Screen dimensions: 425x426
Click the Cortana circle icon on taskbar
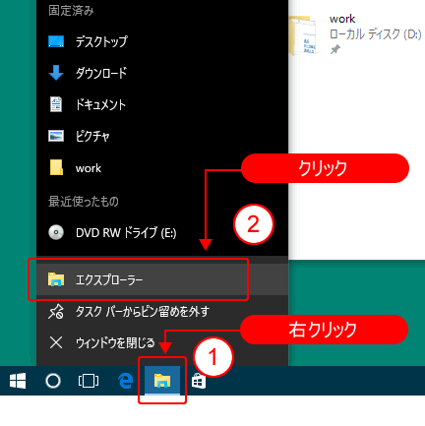pyautogui.click(x=53, y=381)
